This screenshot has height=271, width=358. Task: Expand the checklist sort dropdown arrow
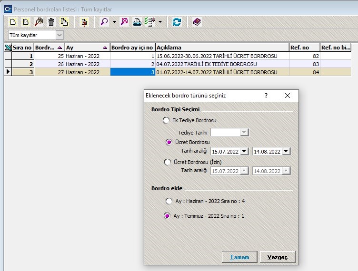pyautogui.click(x=160, y=22)
